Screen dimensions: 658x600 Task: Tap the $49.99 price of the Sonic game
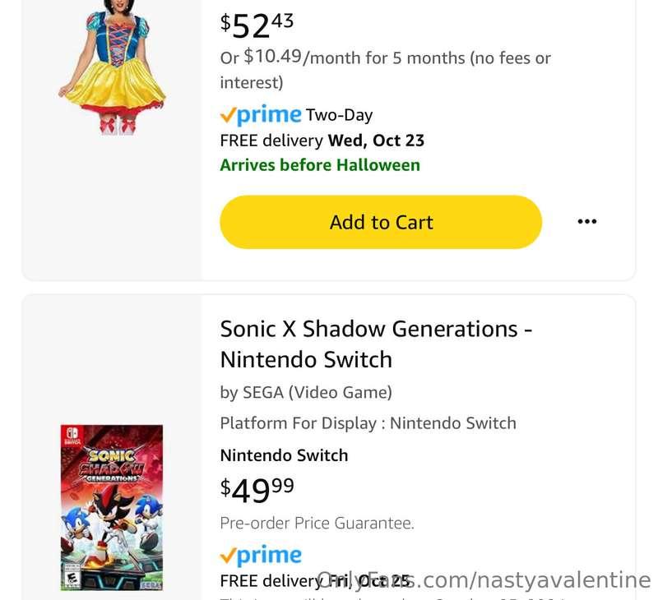pos(257,490)
